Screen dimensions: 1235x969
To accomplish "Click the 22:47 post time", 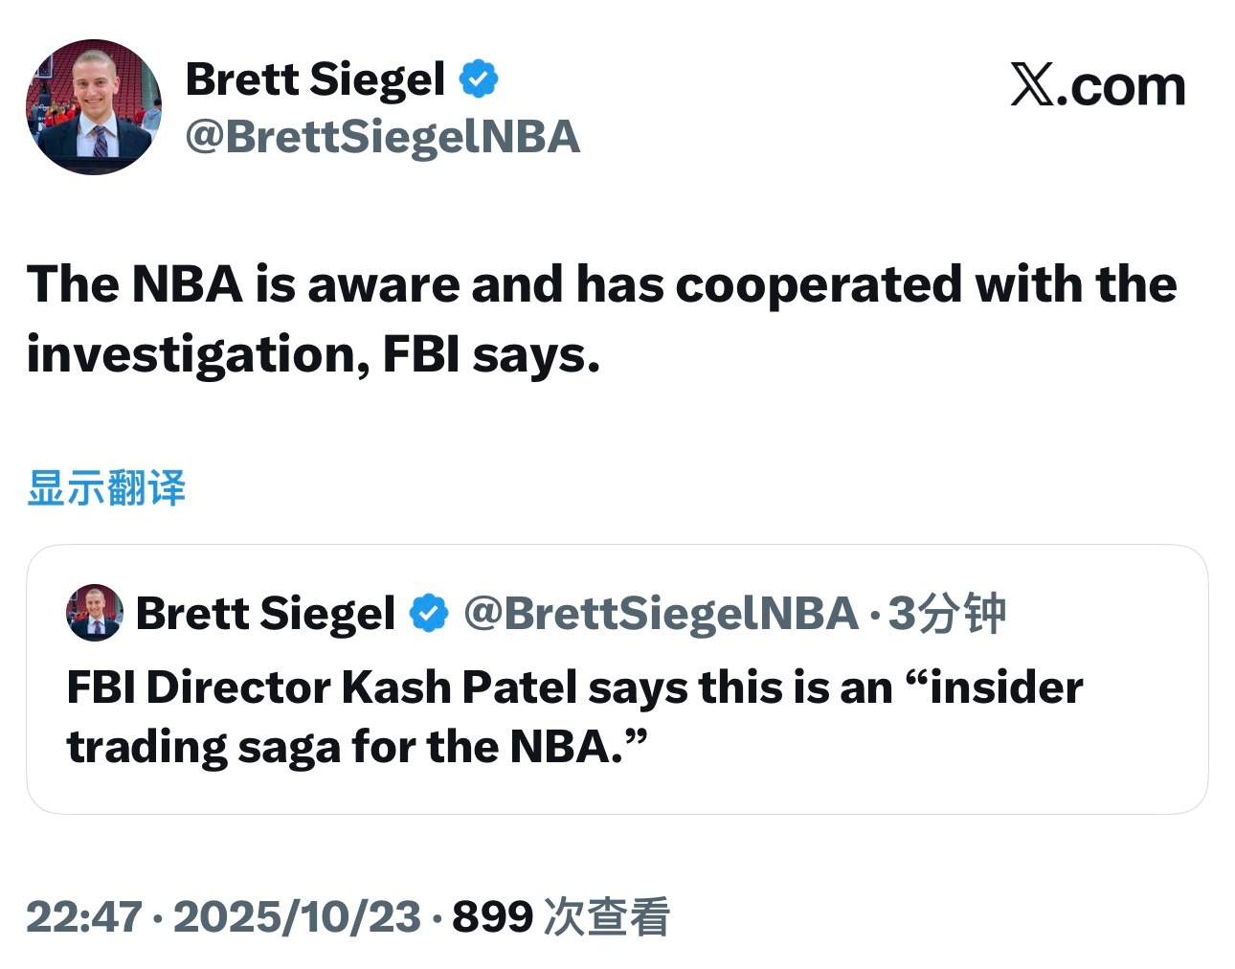I will pyautogui.click(x=83, y=916).
